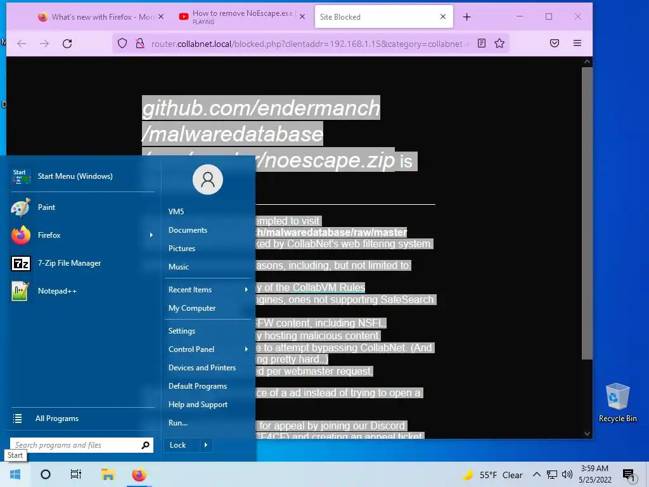Reload the current page
The image size is (649, 487).
[x=67, y=44]
